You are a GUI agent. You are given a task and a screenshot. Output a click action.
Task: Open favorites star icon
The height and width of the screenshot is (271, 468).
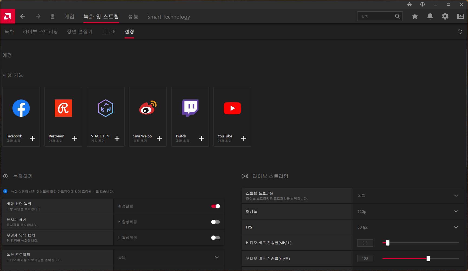point(415,17)
